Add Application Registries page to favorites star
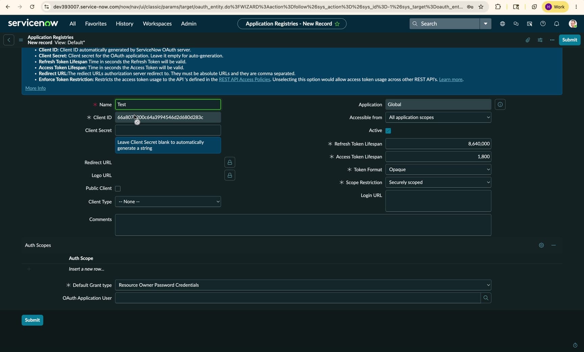The image size is (584, 352). (337, 24)
